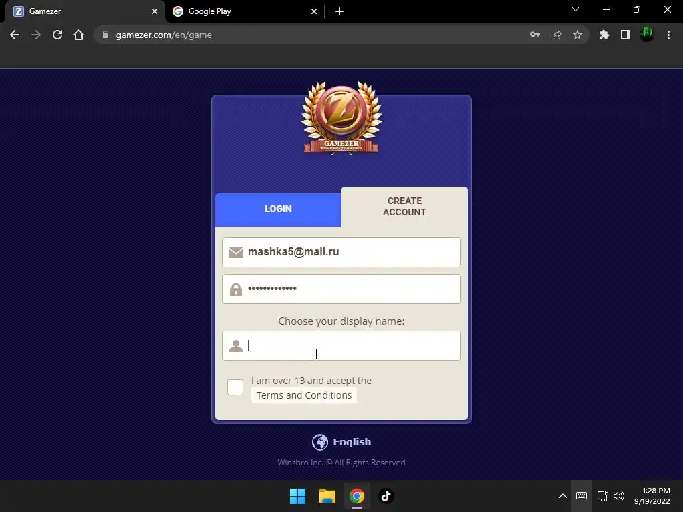Open the clock showing 1:28 PM
This screenshot has height=512, width=683.
652,496
